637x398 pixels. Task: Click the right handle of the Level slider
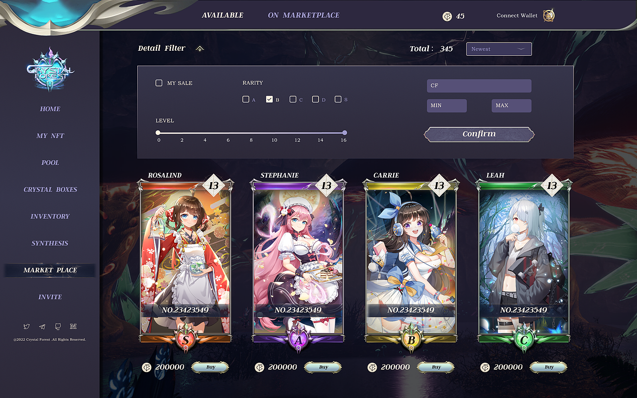coord(344,133)
